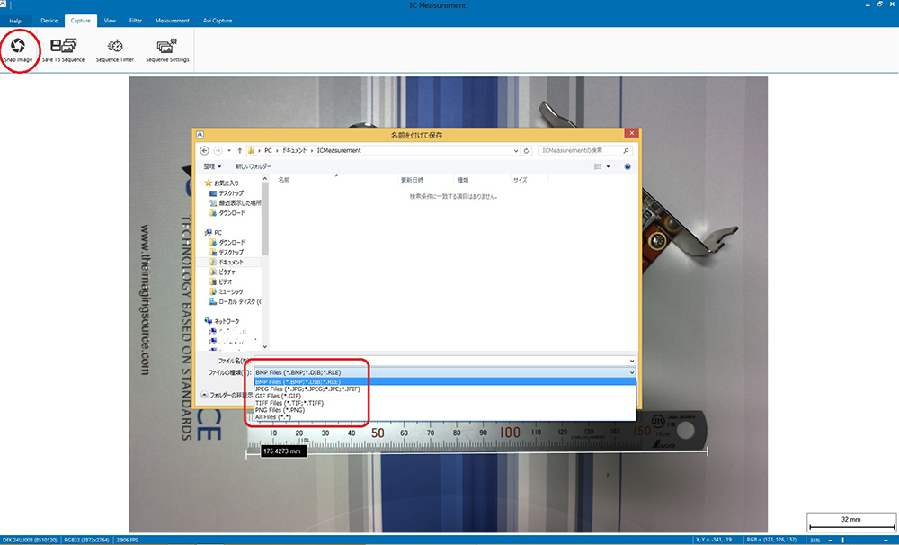Sort by the 更新日時 column header
The width and height of the screenshot is (899, 545).
point(412,180)
